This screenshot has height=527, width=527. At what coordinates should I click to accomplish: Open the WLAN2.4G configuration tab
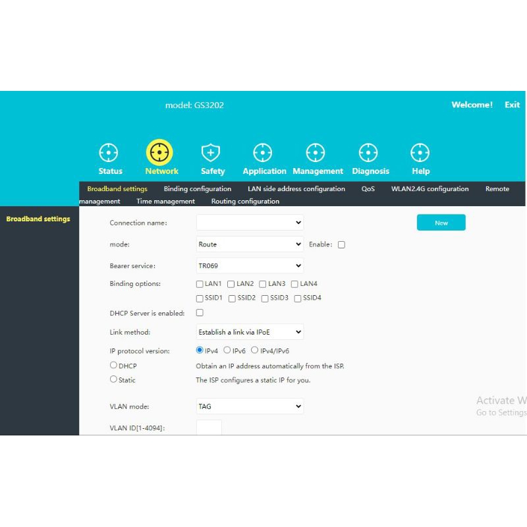[430, 188]
